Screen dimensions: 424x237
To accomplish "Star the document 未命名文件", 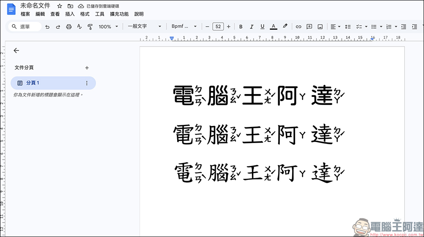I will pyautogui.click(x=60, y=6).
